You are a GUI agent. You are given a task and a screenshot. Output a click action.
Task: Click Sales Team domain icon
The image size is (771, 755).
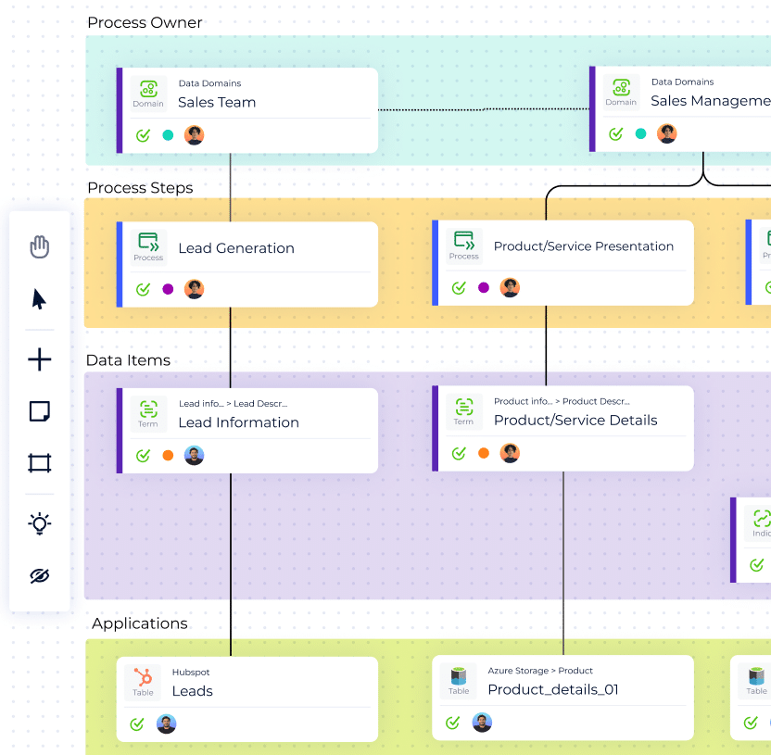[x=148, y=89]
